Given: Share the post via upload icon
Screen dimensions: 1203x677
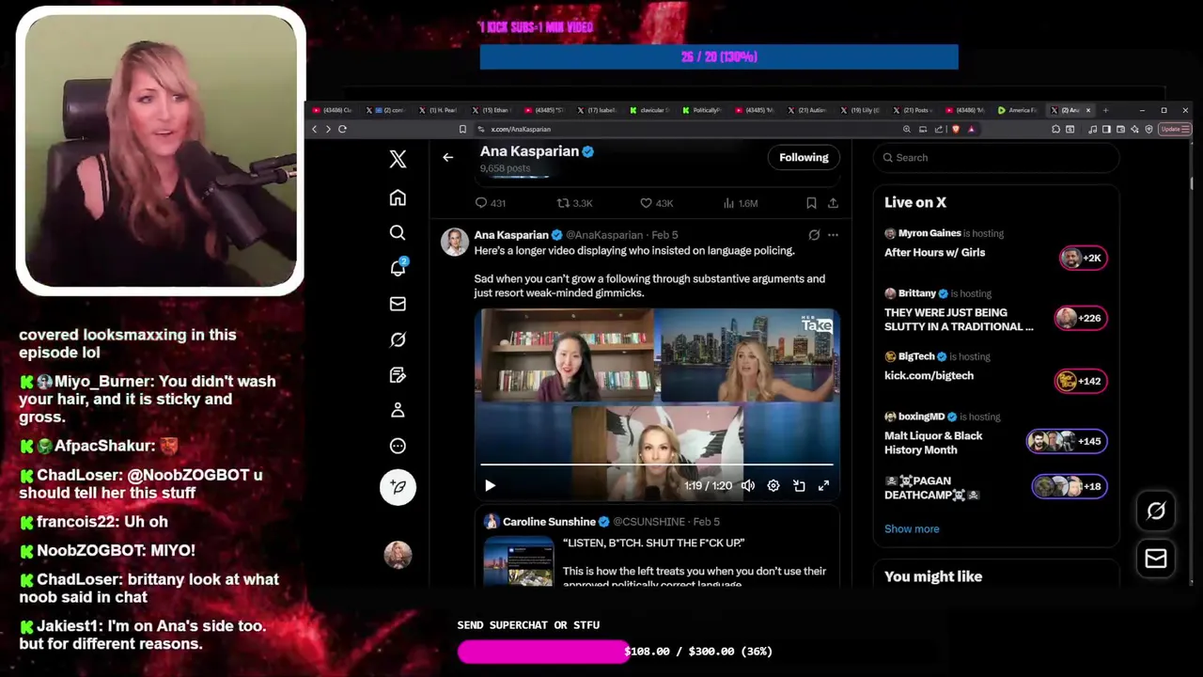Looking at the screenshot, I should pyautogui.click(x=833, y=203).
